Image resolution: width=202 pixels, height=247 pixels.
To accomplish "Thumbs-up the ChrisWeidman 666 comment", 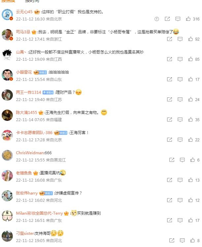I will (x=192, y=160).
